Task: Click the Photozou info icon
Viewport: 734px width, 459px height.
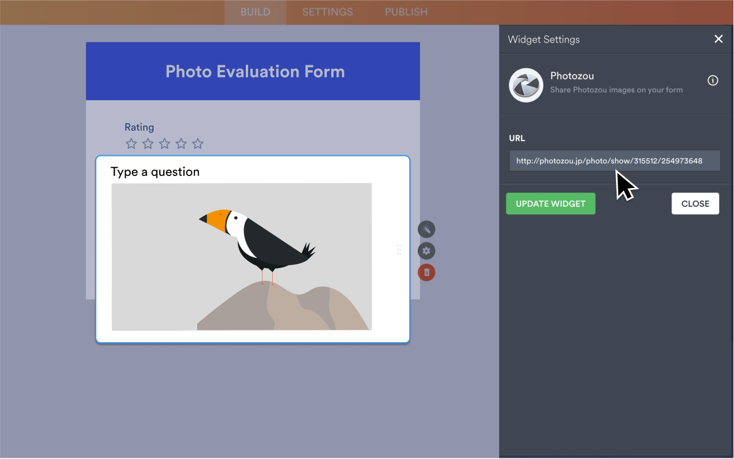Action: click(712, 81)
